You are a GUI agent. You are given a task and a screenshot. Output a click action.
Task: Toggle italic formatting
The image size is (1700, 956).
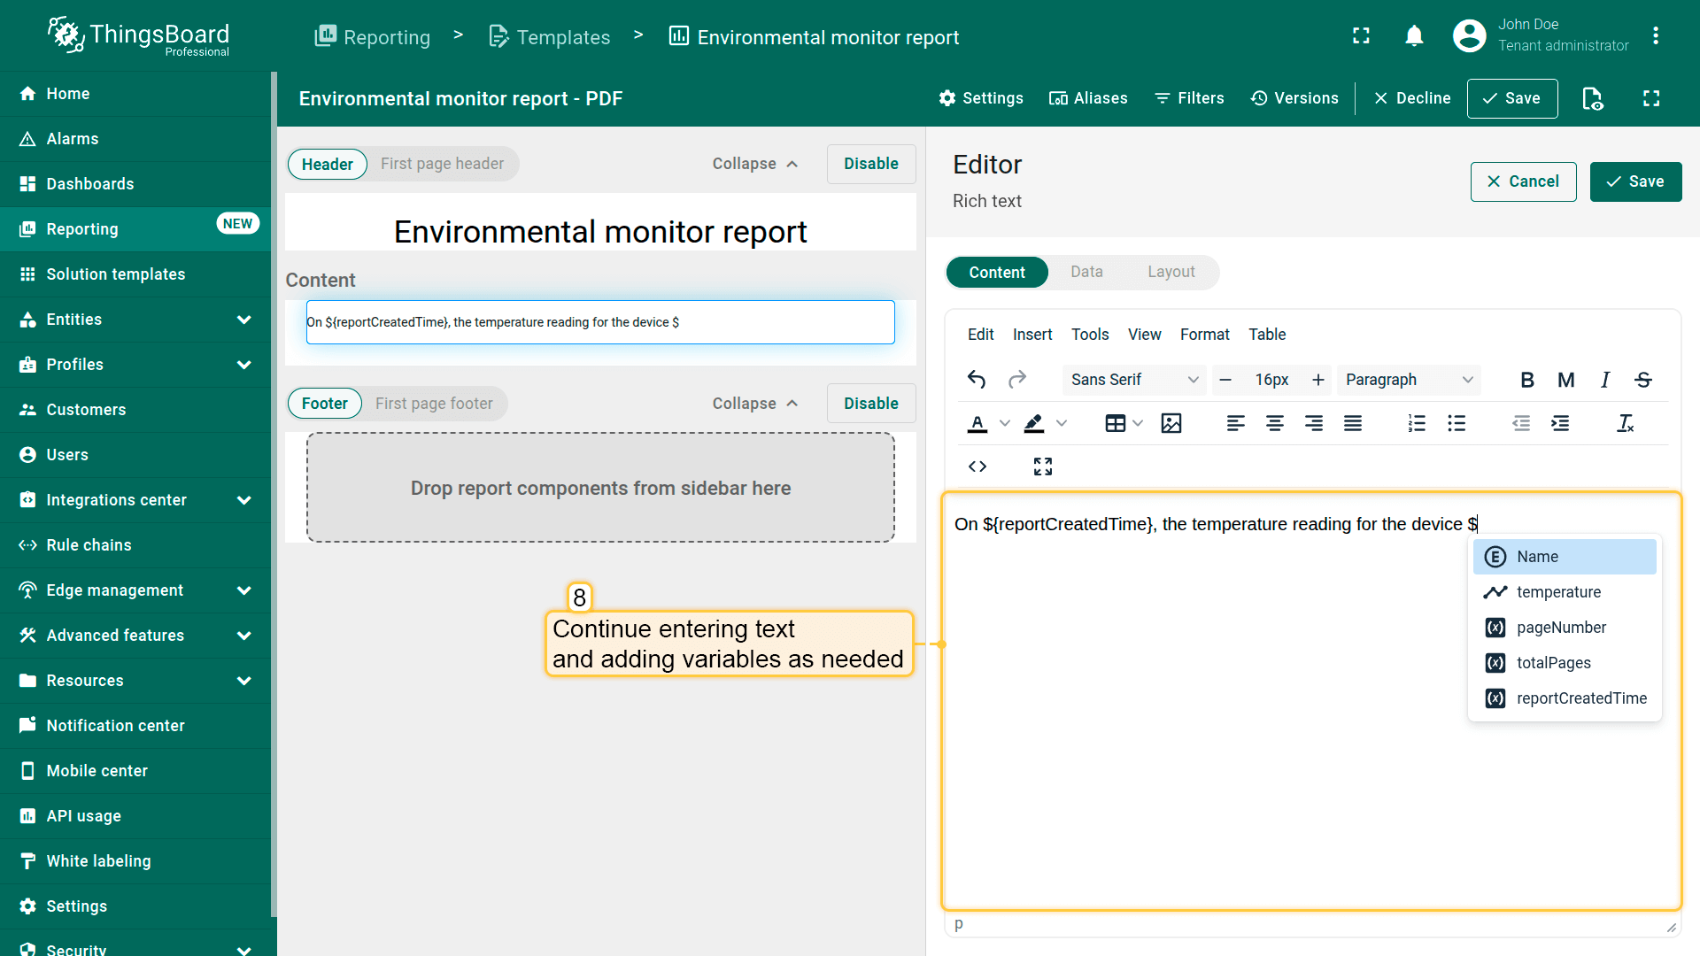tap(1604, 380)
